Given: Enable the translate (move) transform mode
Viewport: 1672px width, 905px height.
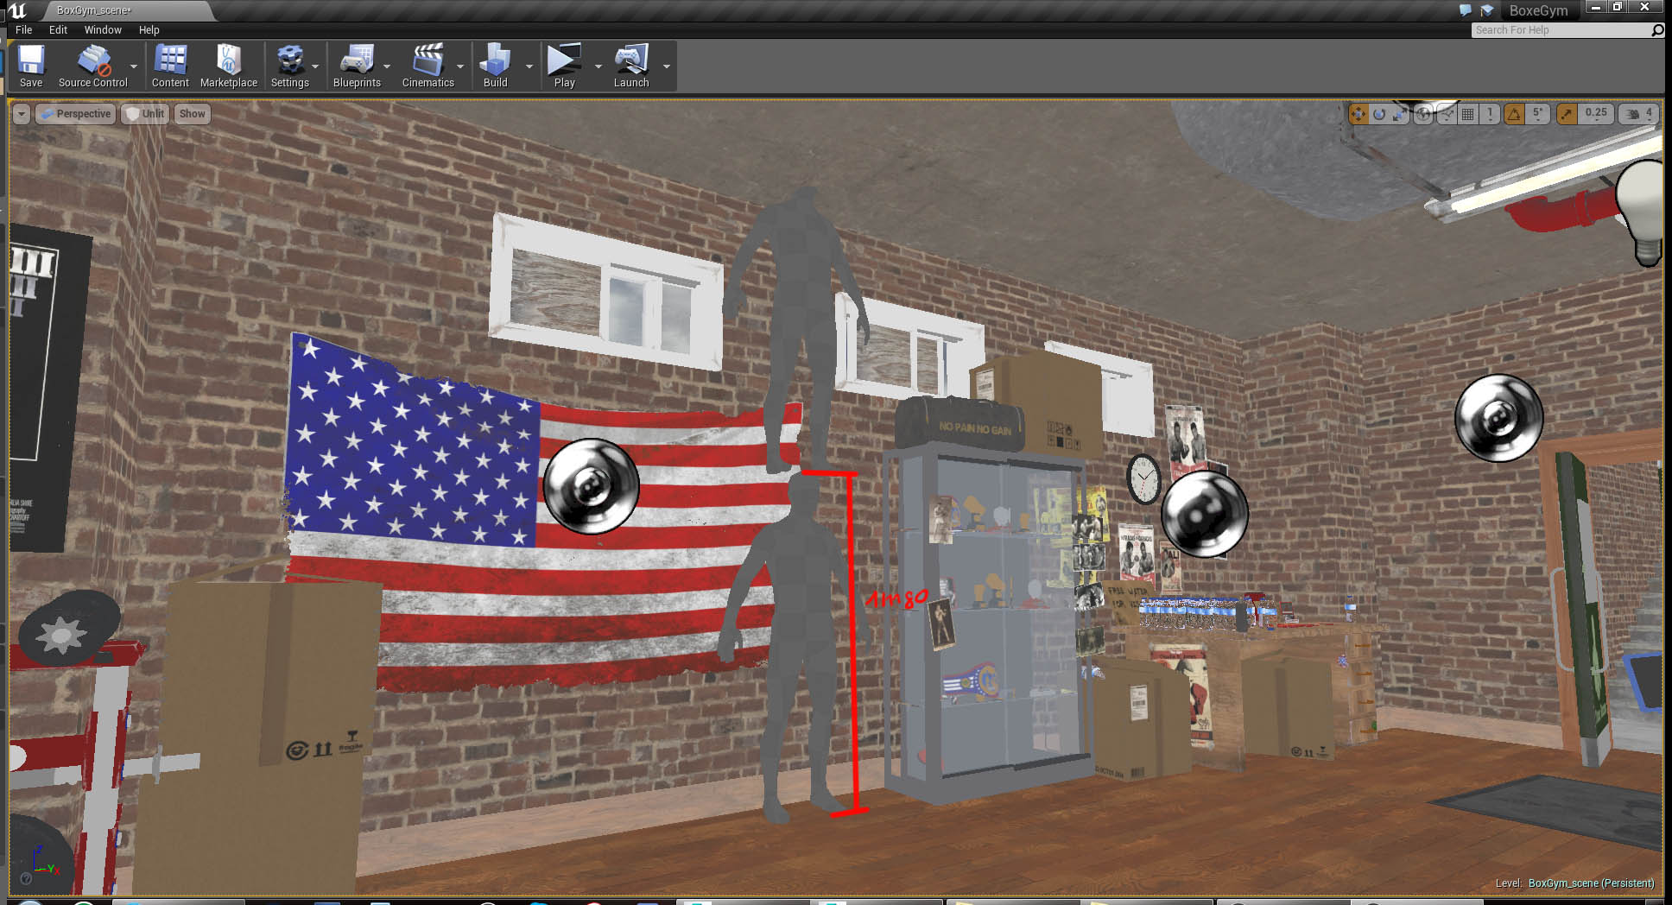Looking at the screenshot, I should click(x=1358, y=114).
